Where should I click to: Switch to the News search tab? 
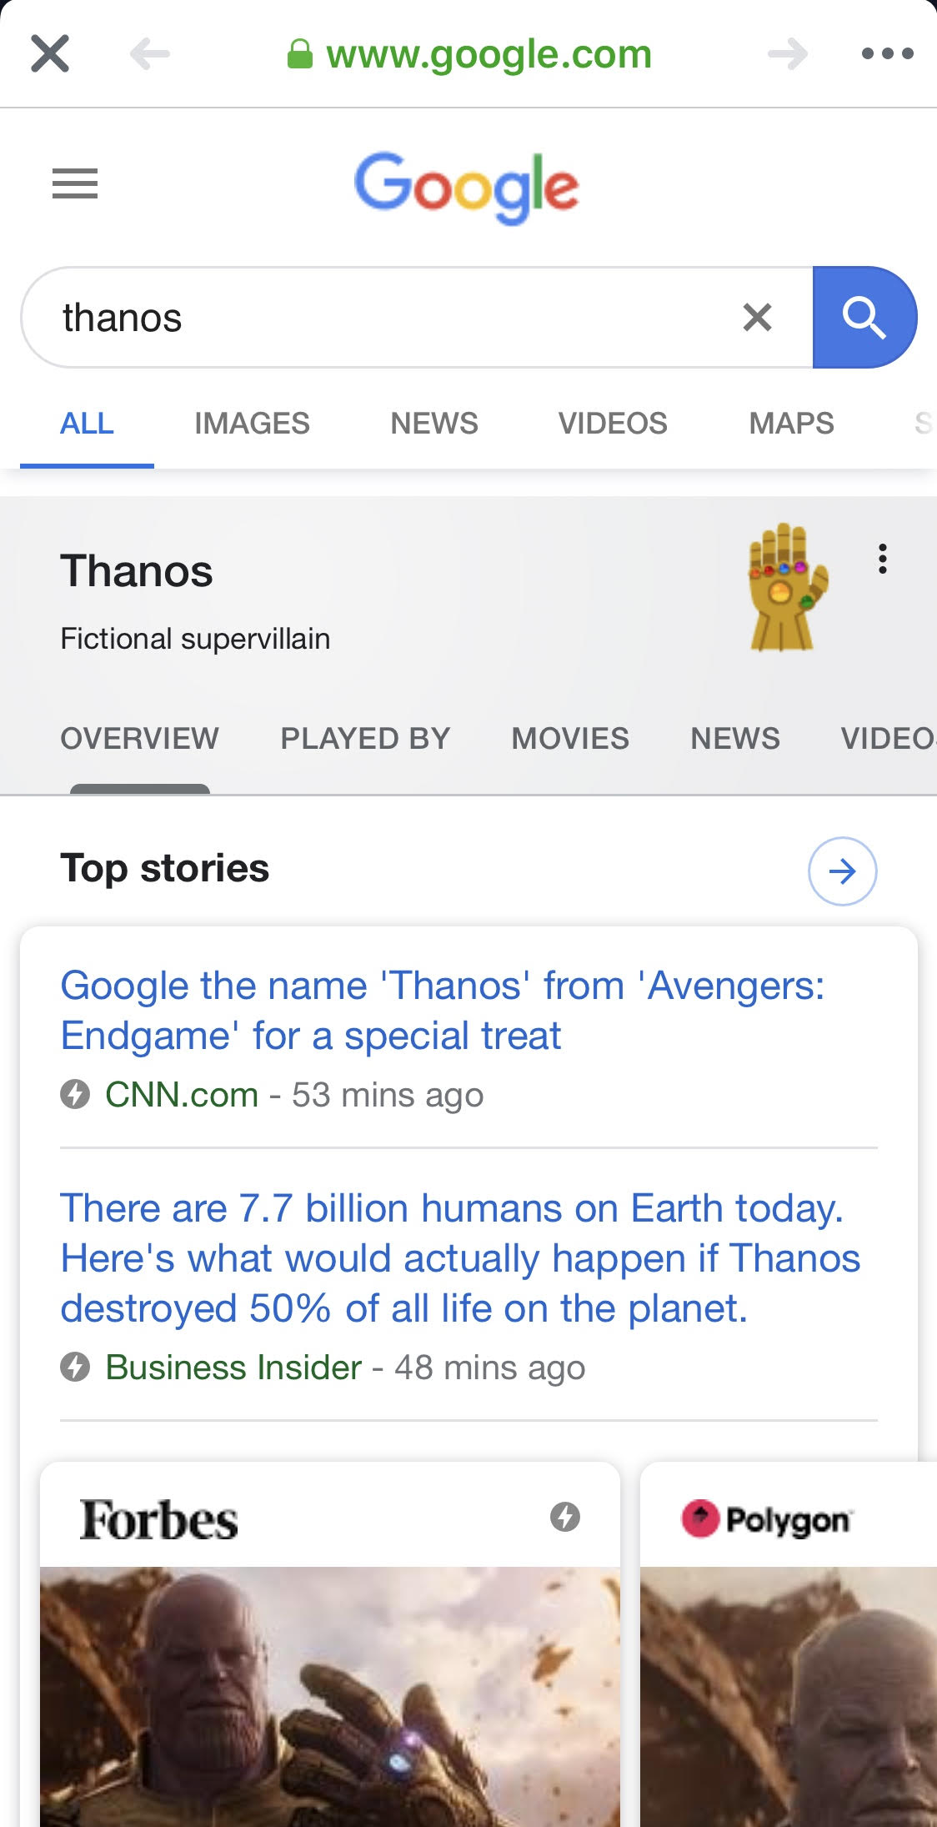pyautogui.click(x=434, y=424)
